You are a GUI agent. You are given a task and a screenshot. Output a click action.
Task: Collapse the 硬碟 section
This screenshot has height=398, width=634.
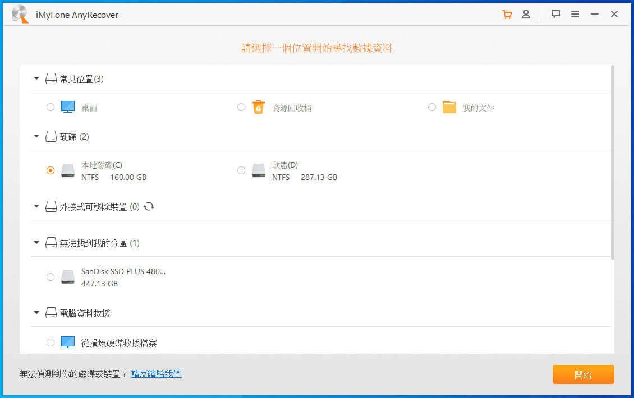36,136
